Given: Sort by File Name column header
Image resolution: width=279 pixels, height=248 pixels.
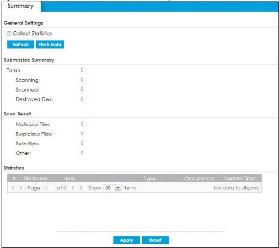Looking at the screenshot, I should [x=35, y=178].
